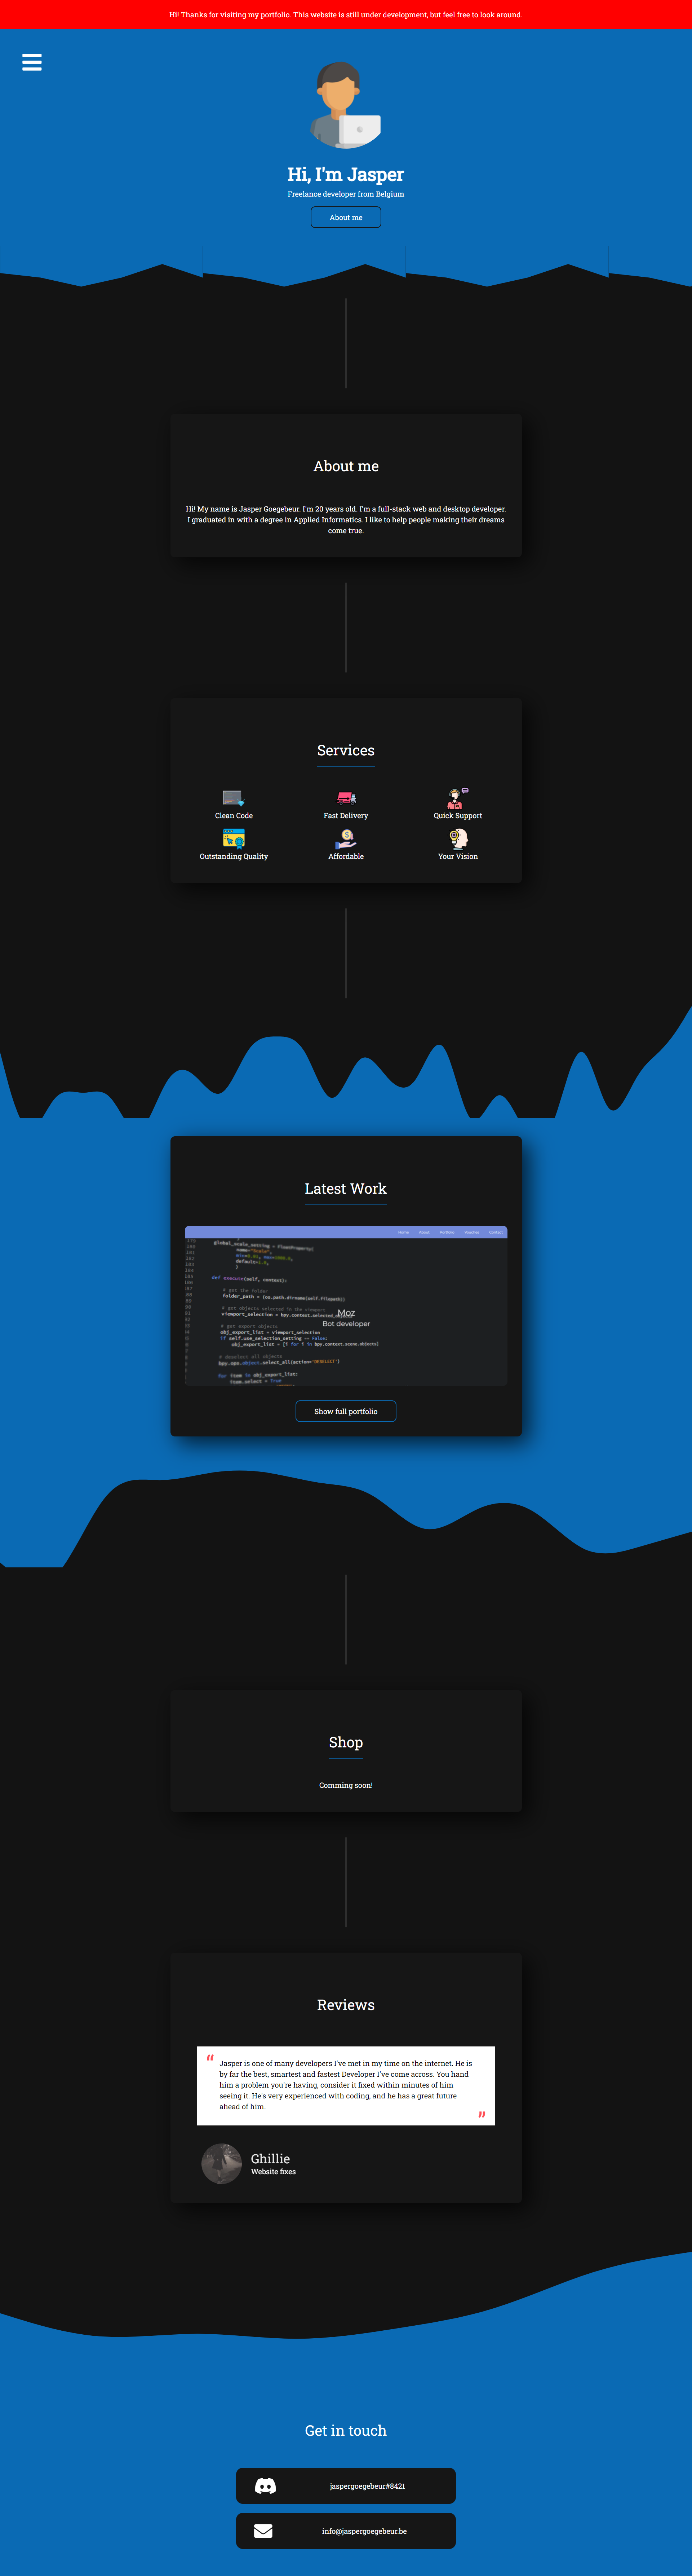Select the Portfolio tab in portfolio preview
This screenshot has height=2576, width=692.
(447, 1232)
